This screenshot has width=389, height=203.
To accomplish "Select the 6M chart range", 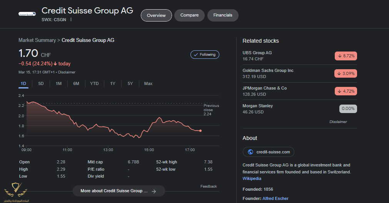I will (x=76, y=83).
